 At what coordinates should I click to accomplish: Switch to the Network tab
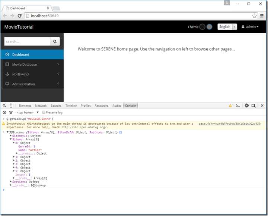click(41, 106)
